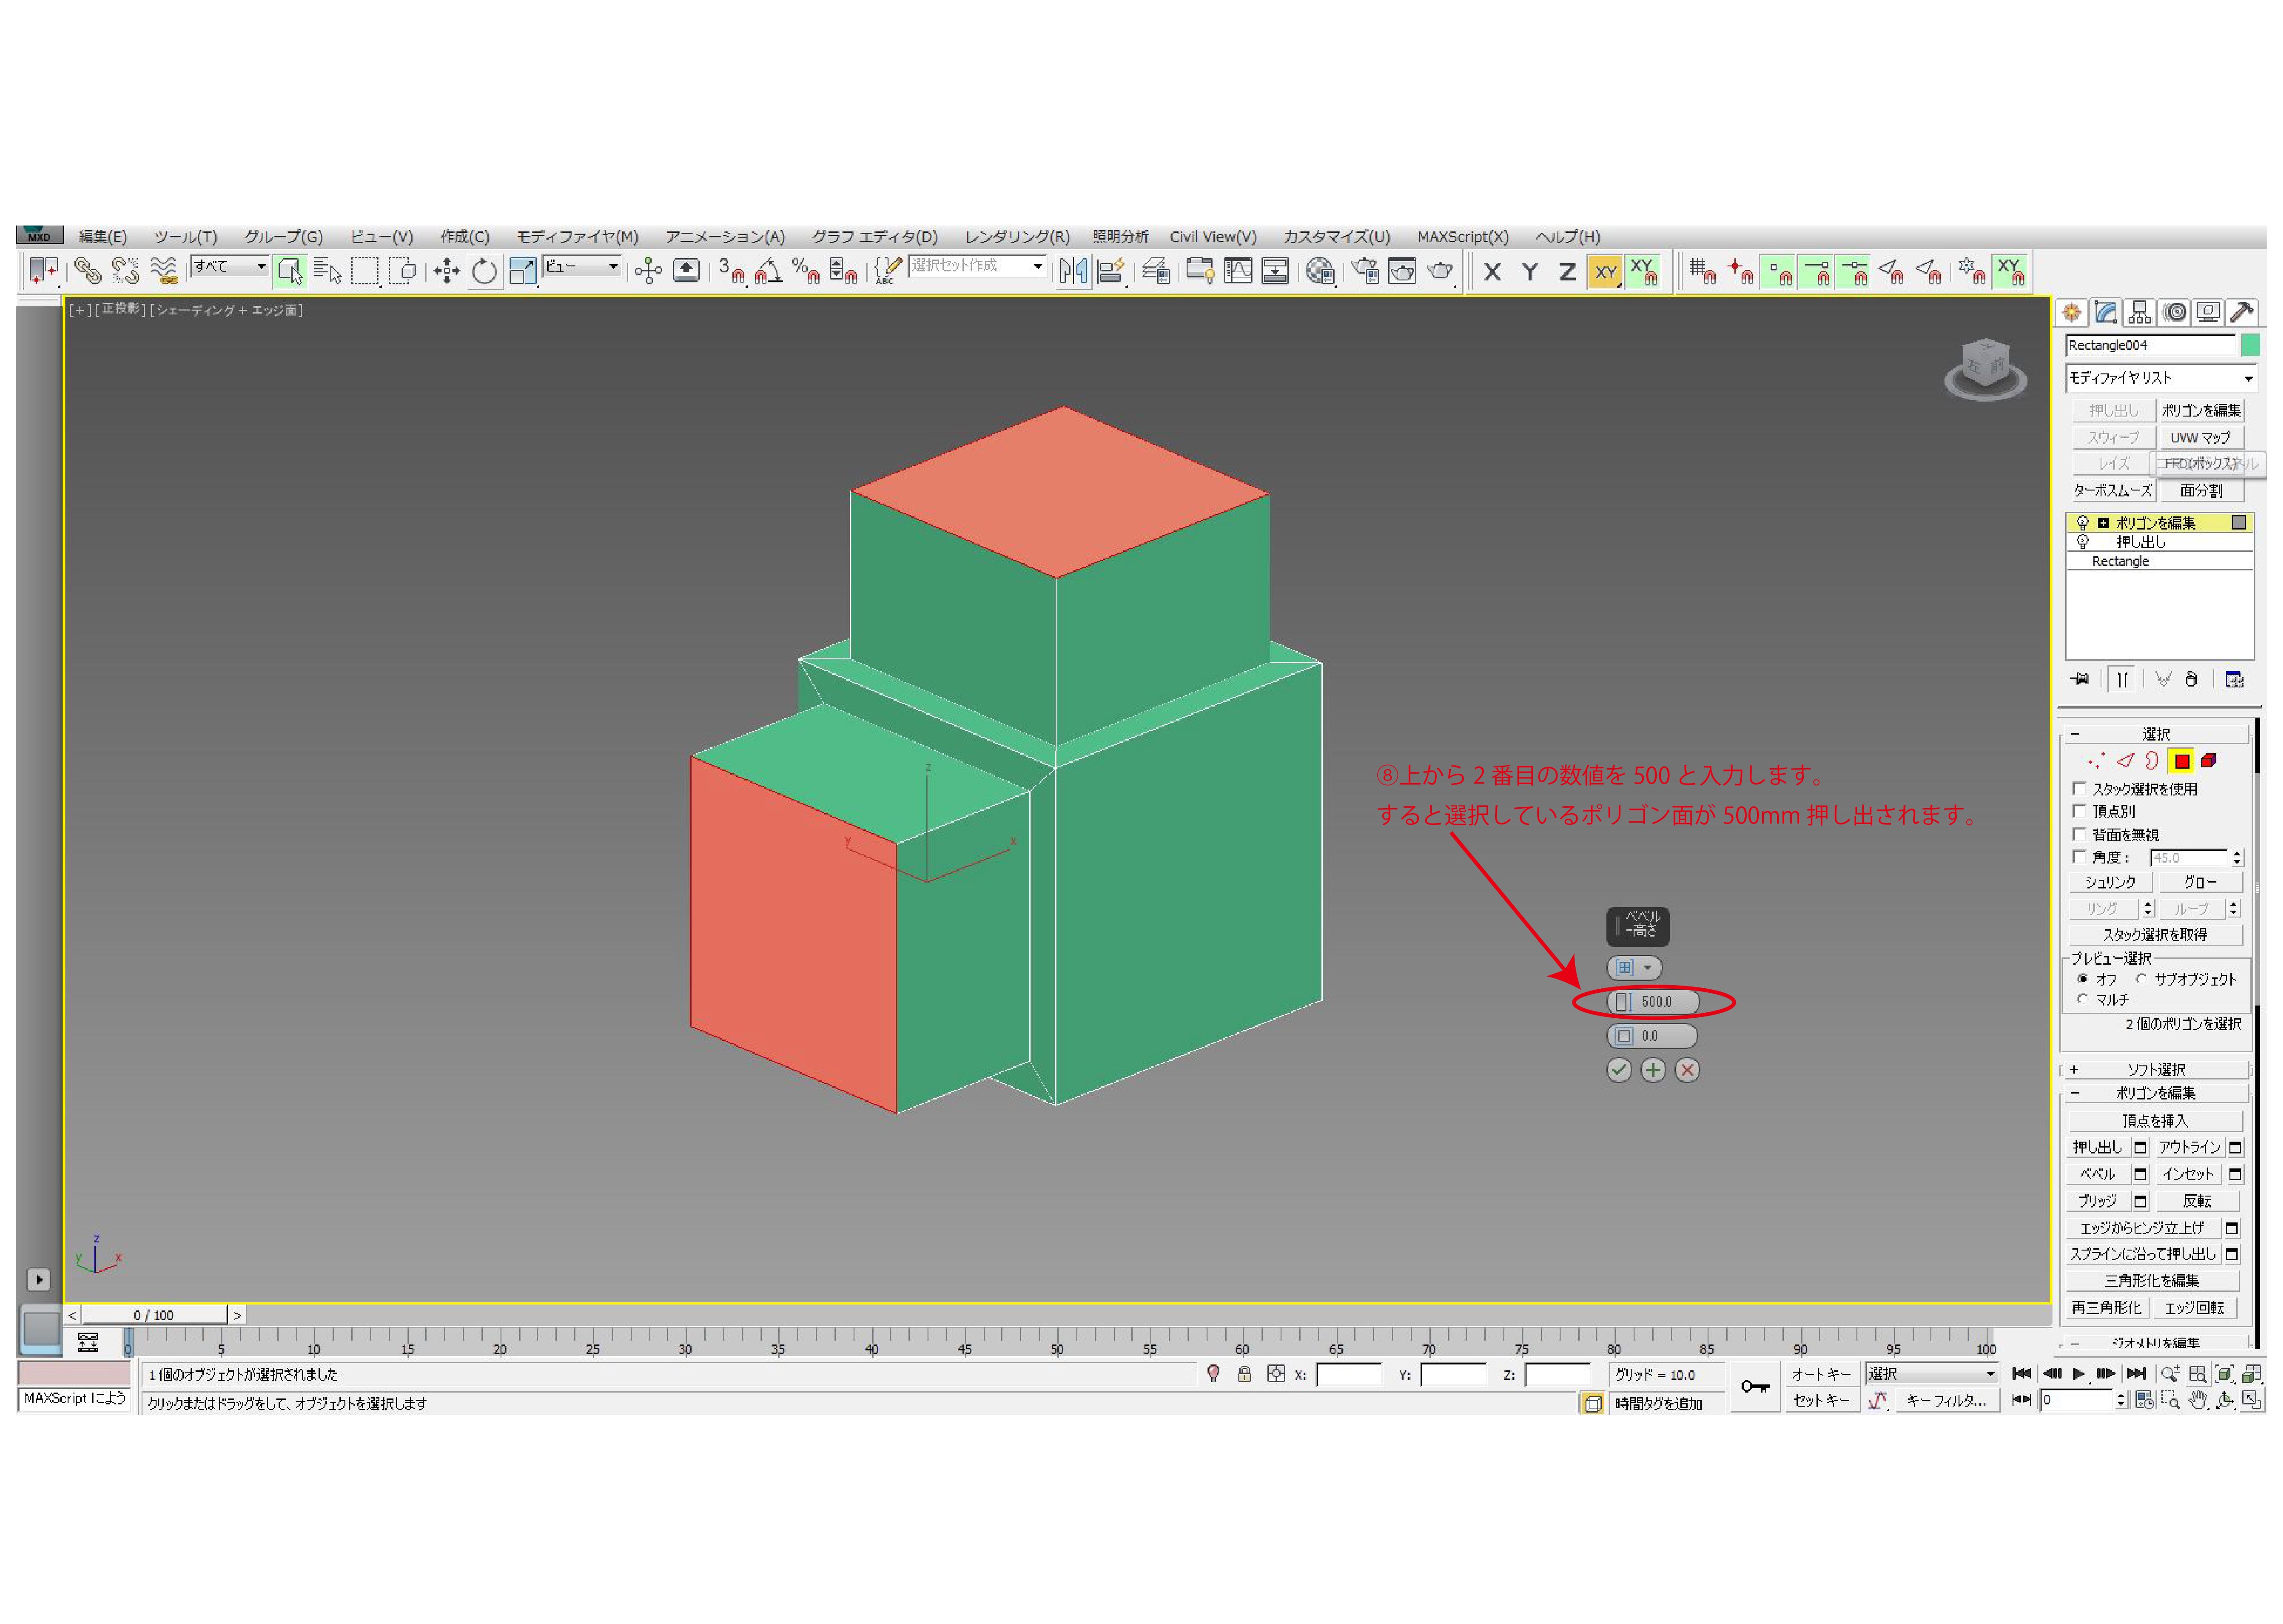Open the すべて selection filter dropdown
This screenshot has width=2283, height=1624.
click(x=230, y=266)
